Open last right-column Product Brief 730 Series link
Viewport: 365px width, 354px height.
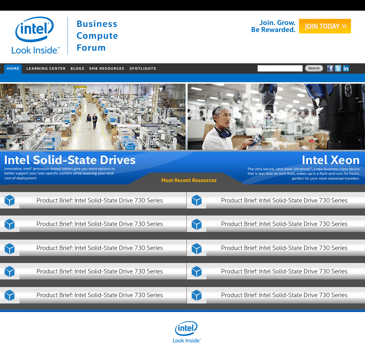tap(284, 295)
